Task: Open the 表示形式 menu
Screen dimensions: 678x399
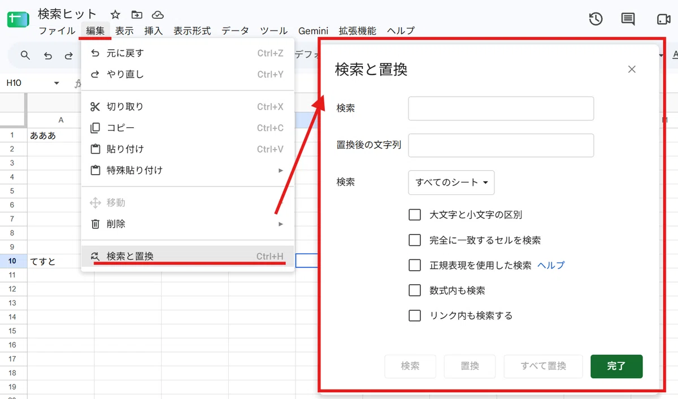Action: (192, 31)
